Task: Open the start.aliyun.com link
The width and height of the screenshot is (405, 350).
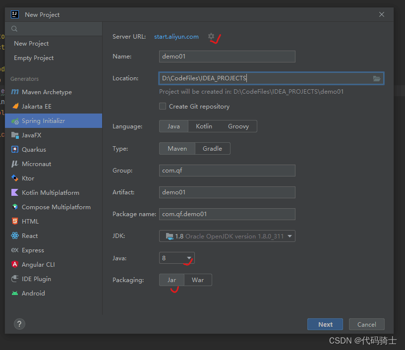Action: point(175,36)
